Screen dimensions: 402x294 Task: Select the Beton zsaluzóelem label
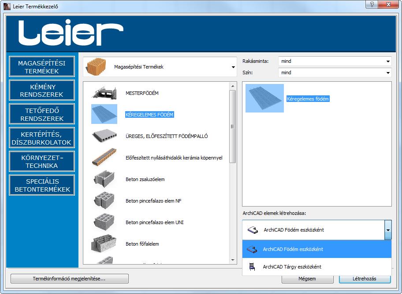tap(145, 179)
